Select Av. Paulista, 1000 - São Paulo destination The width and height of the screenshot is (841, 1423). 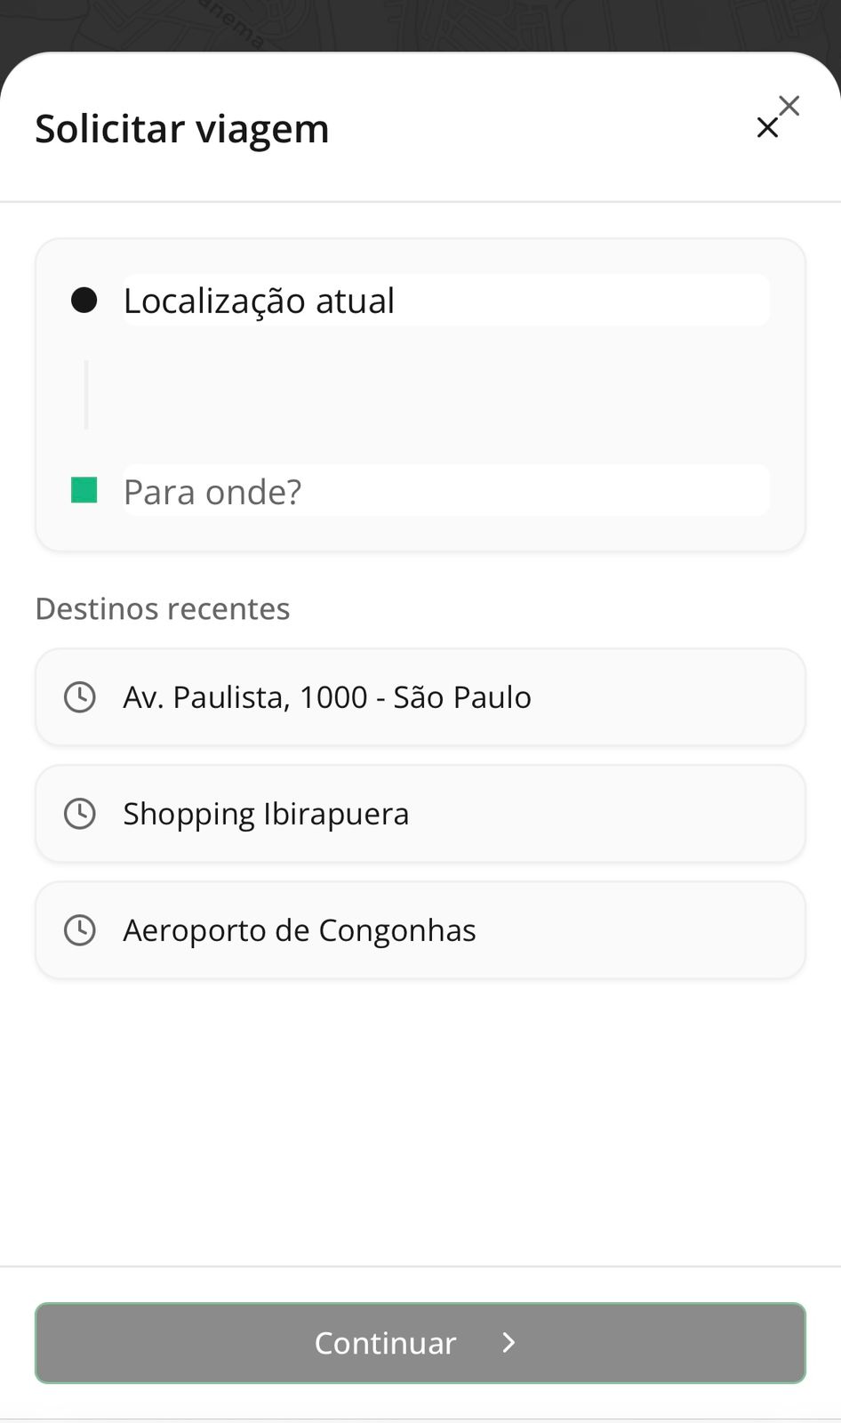420,697
